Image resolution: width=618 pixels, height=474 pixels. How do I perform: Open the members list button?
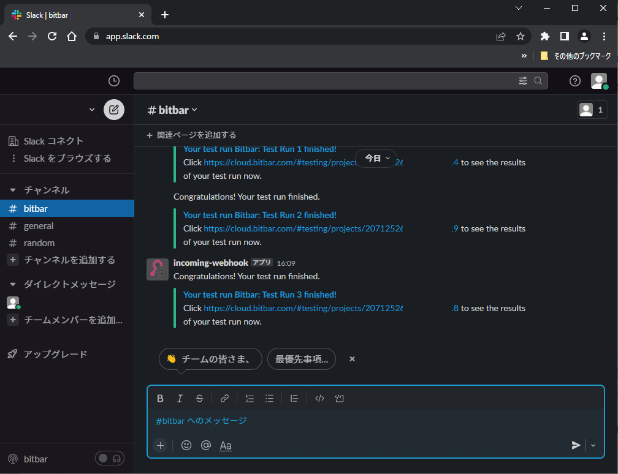pyautogui.click(x=592, y=110)
